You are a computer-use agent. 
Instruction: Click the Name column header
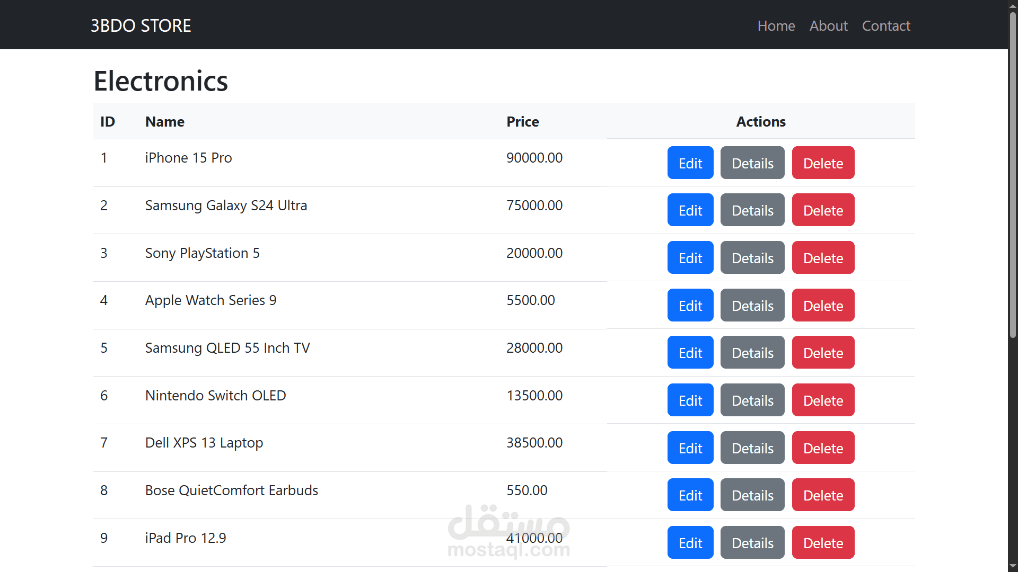165,121
